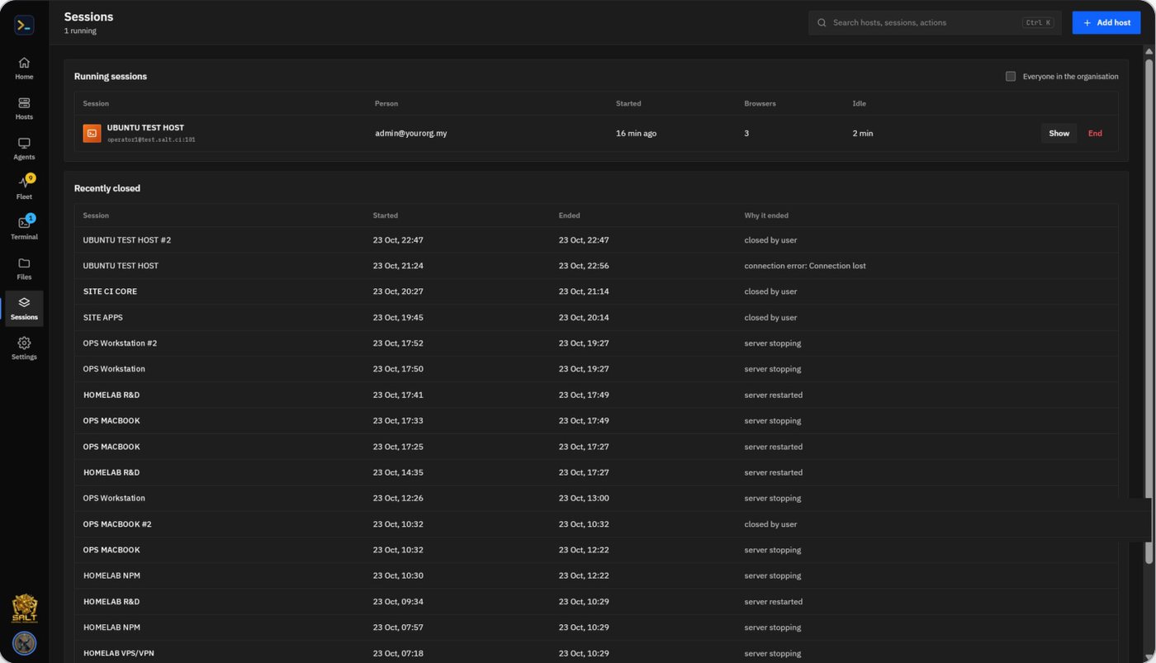Click the Ended column header
1156x663 pixels.
pos(569,215)
